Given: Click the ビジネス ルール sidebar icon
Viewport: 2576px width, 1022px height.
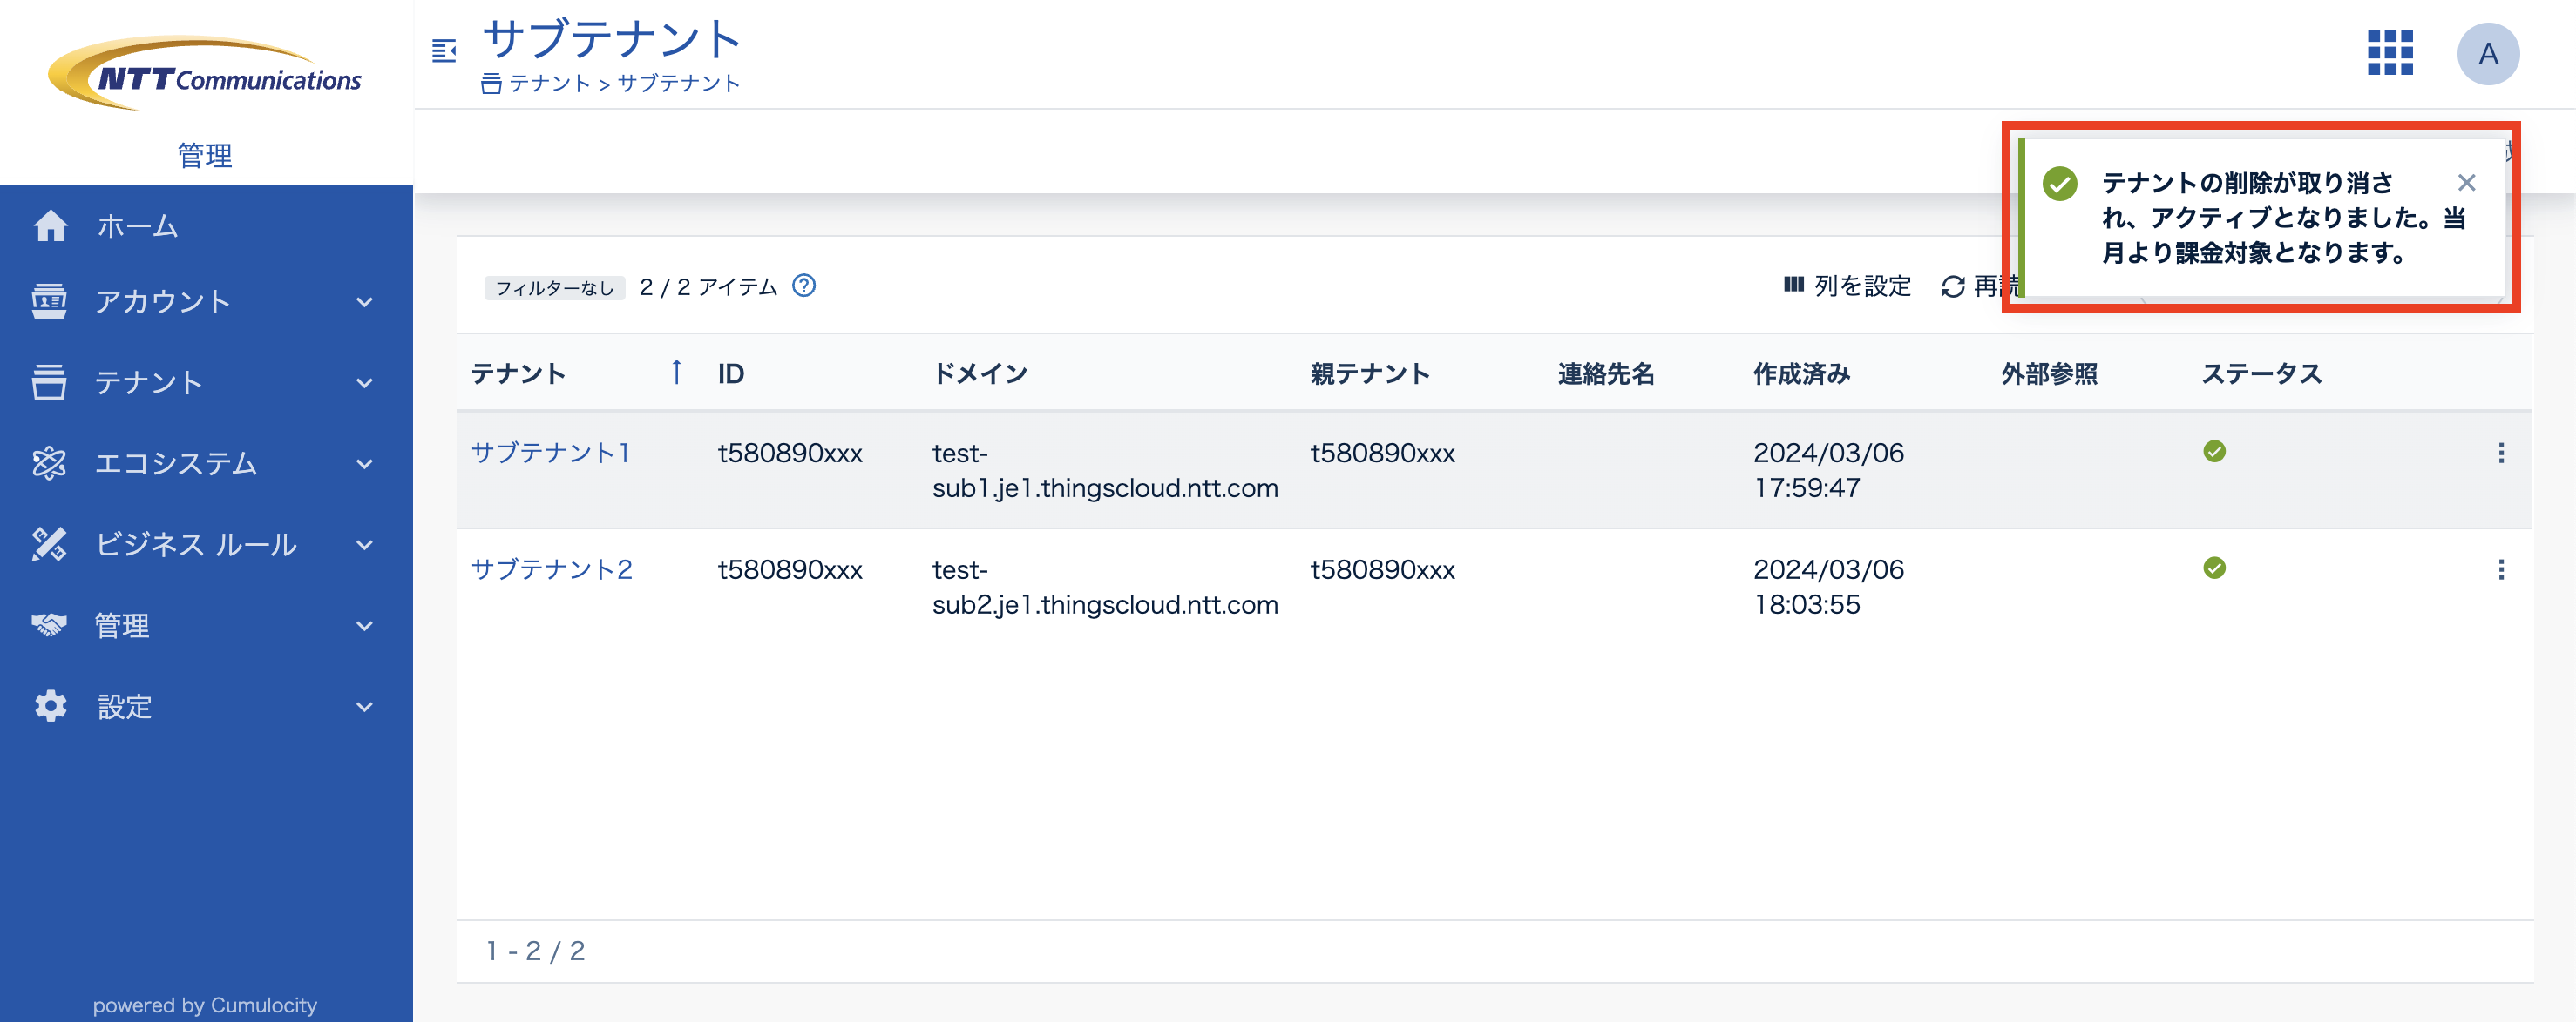Looking at the screenshot, I should click(x=49, y=544).
